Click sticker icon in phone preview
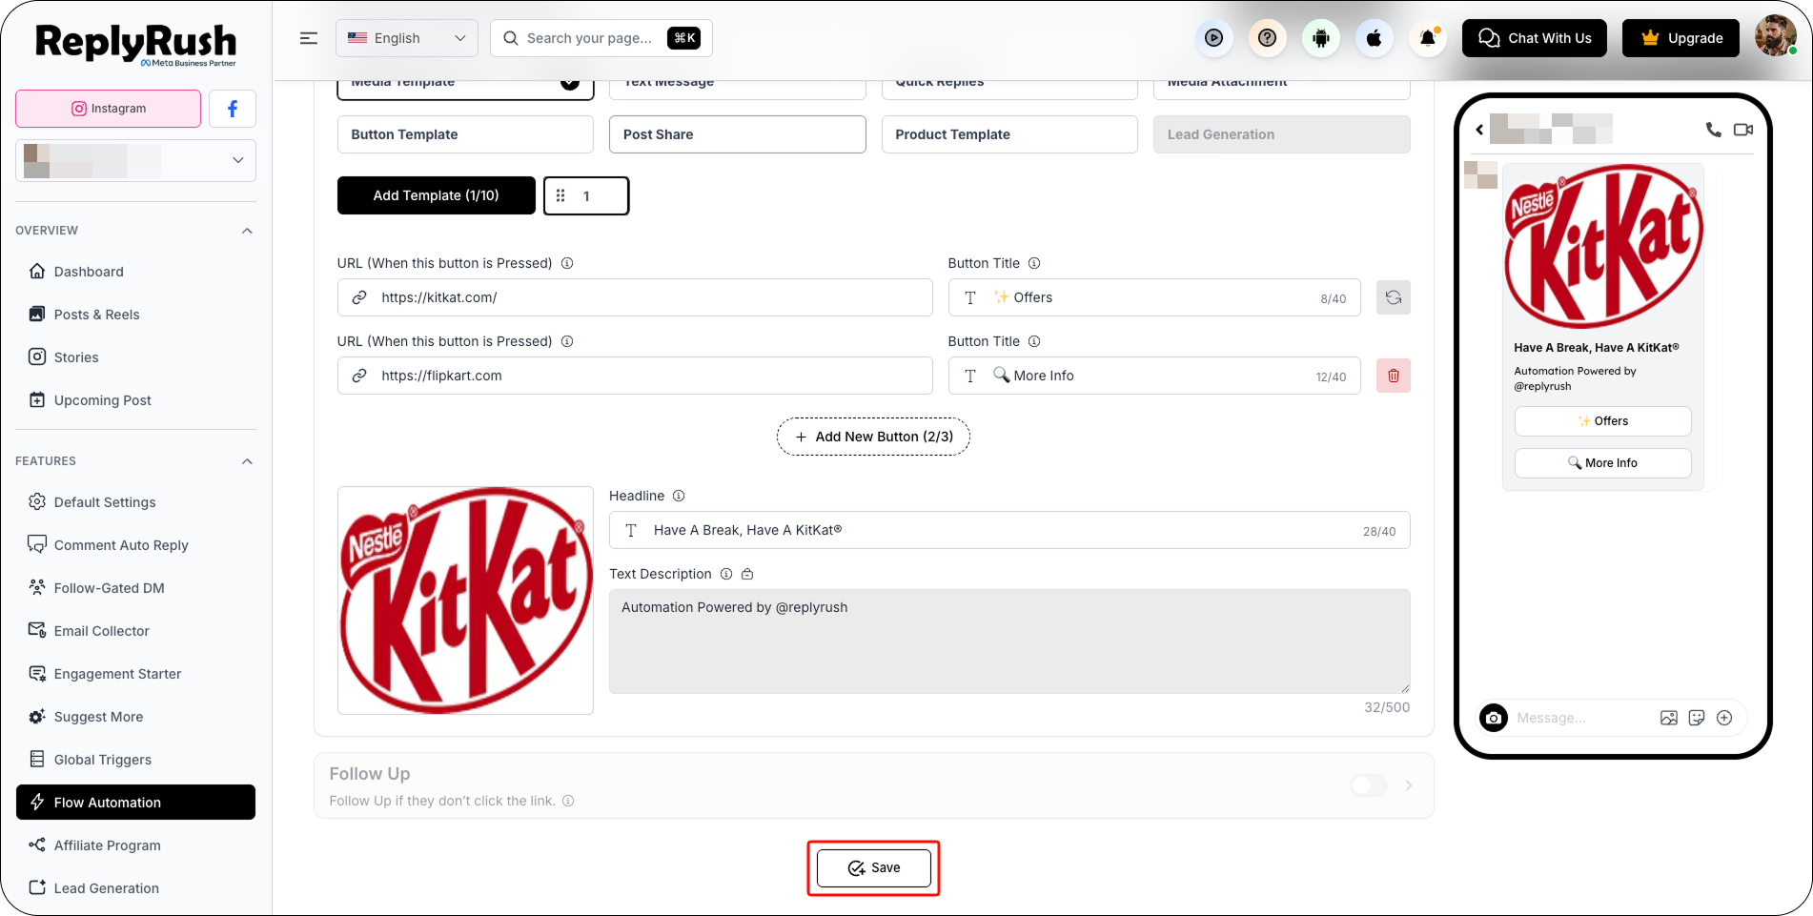This screenshot has height=916, width=1813. [1697, 718]
